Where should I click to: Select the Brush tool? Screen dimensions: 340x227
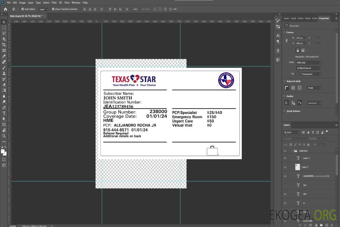click(4, 67)
